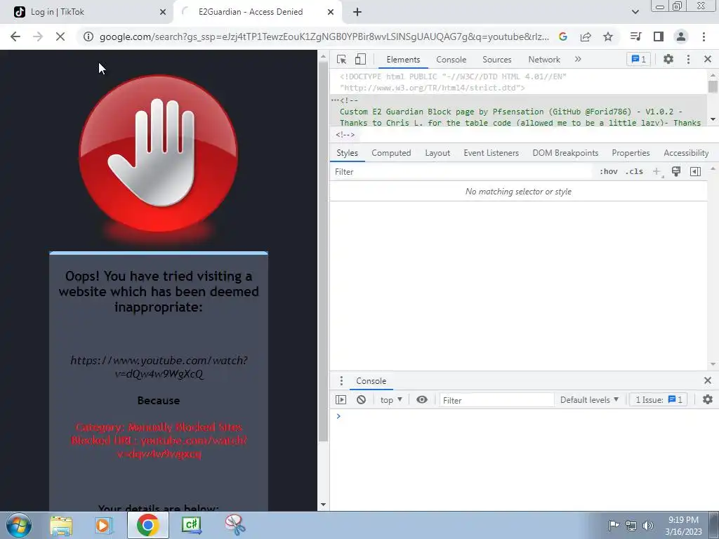The width and height of the screenshot is (719, 539).
Task: Toggle the :hov element state
Action: [609, 171]
